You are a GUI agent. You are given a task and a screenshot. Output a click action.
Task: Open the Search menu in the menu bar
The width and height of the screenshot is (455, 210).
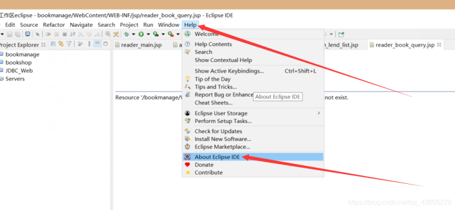[106, 25]
